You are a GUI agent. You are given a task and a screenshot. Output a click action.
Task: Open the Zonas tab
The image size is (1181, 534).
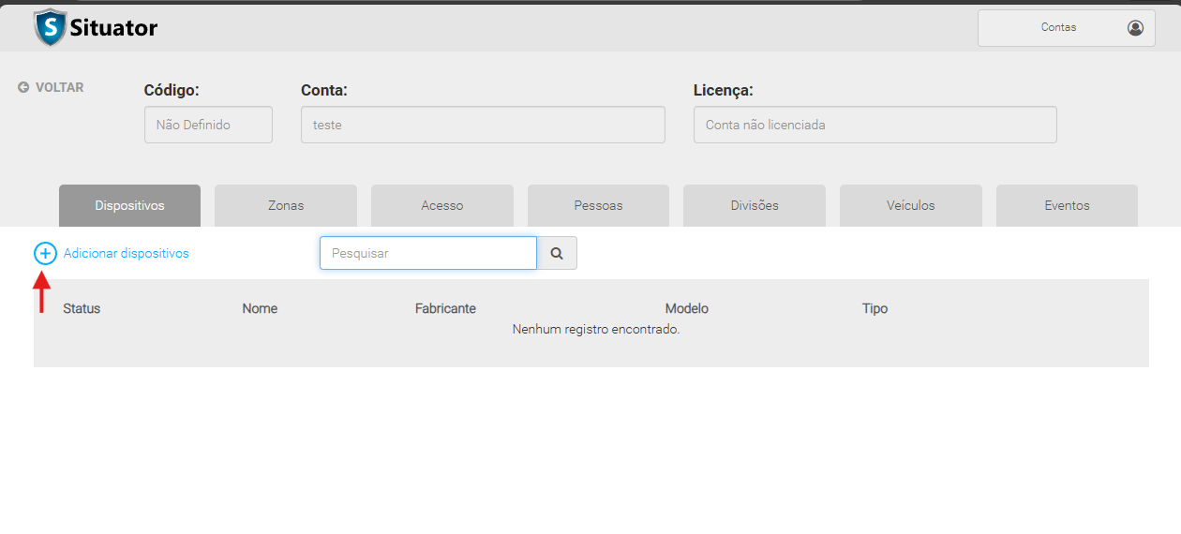(286, 205)
